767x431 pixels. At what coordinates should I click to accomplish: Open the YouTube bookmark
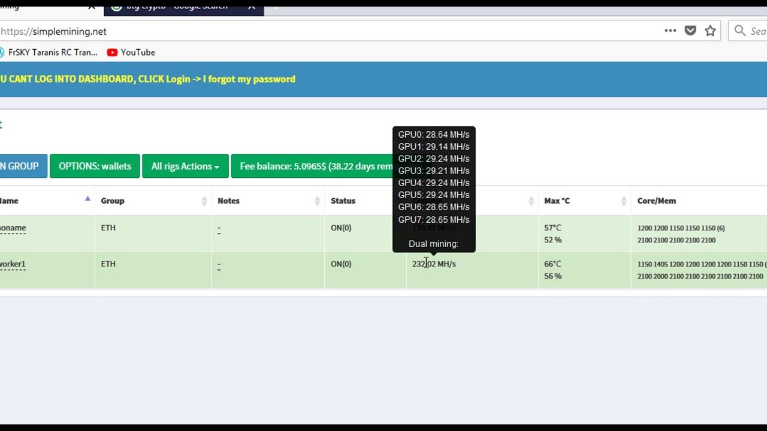coord(131,53)
